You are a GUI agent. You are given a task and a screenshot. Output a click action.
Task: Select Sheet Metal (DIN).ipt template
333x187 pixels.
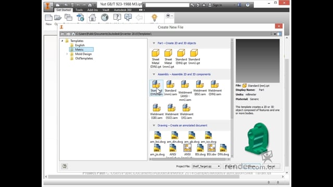point(156,58)
